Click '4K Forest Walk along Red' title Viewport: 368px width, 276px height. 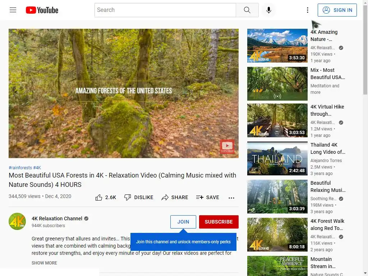pyautogui.click(x=327, y=225)
